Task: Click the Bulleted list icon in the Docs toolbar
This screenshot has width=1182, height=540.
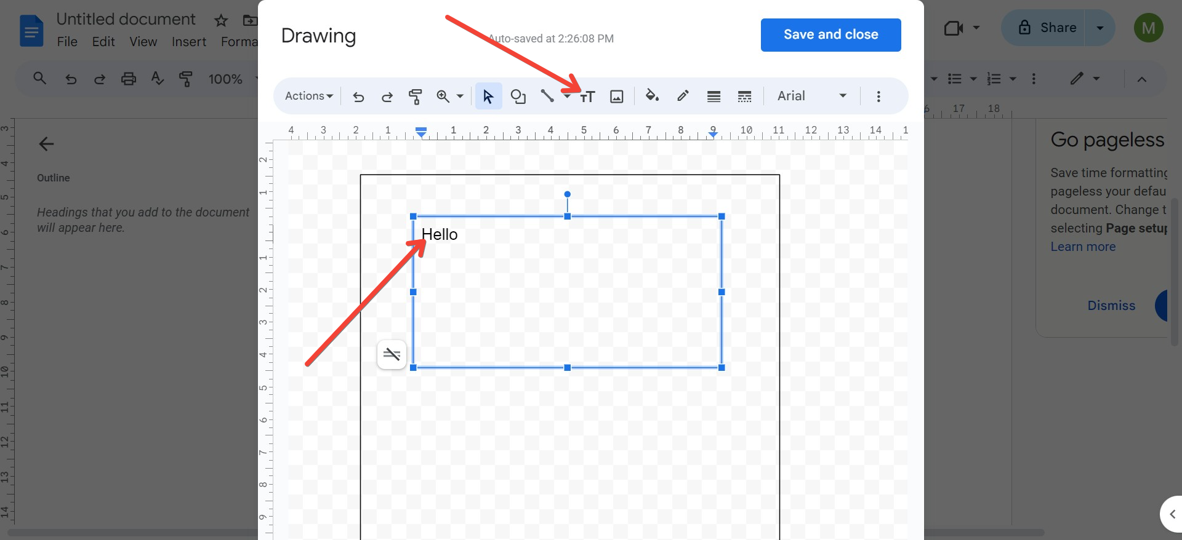Action: coord(955,79)
